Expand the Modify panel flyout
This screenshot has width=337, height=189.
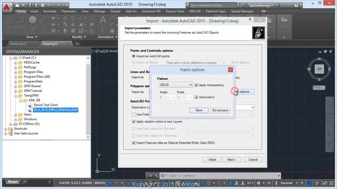coord(78,37)
